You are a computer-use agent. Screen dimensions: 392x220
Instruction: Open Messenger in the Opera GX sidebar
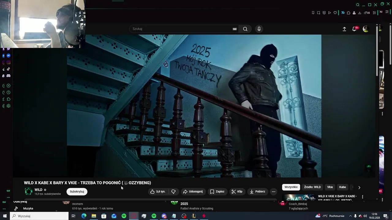point(8,56)
